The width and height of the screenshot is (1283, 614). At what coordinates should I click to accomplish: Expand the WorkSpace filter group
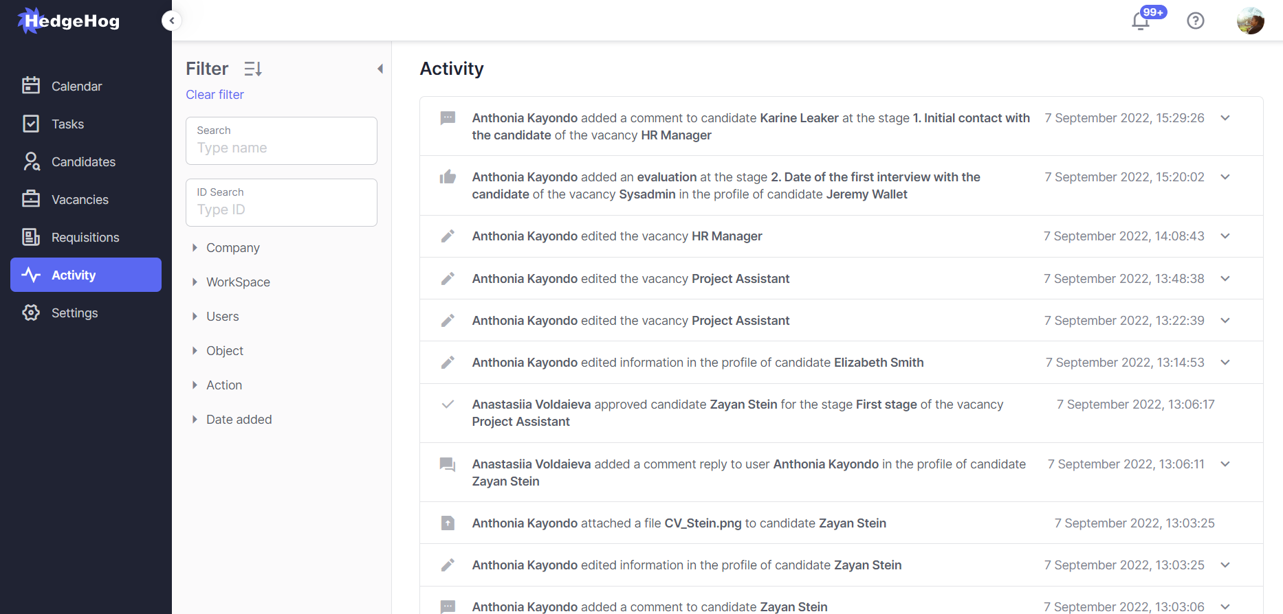pos(237,282)
